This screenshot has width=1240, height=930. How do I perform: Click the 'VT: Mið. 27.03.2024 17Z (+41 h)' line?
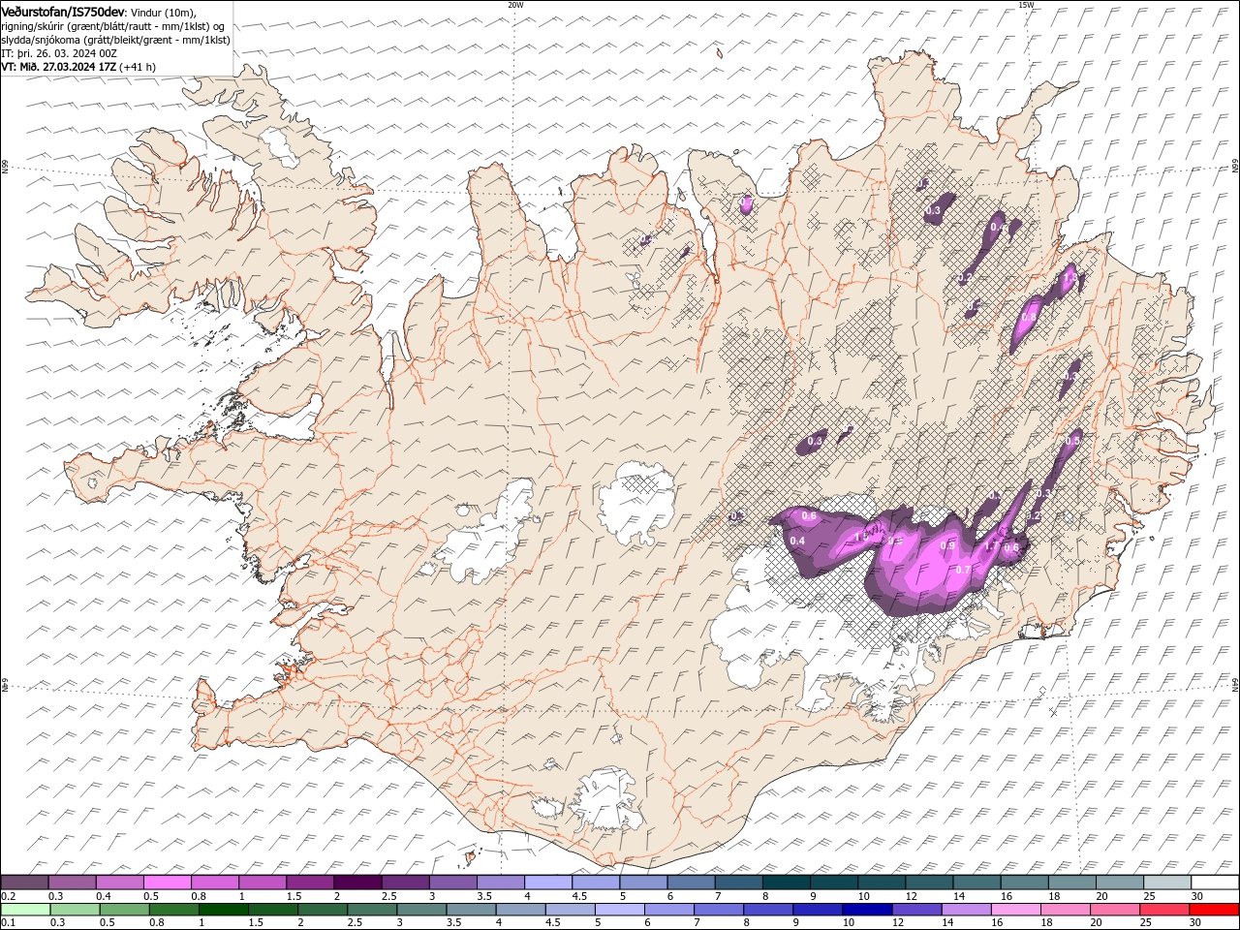pyautogui.click(x=78, y=67)
